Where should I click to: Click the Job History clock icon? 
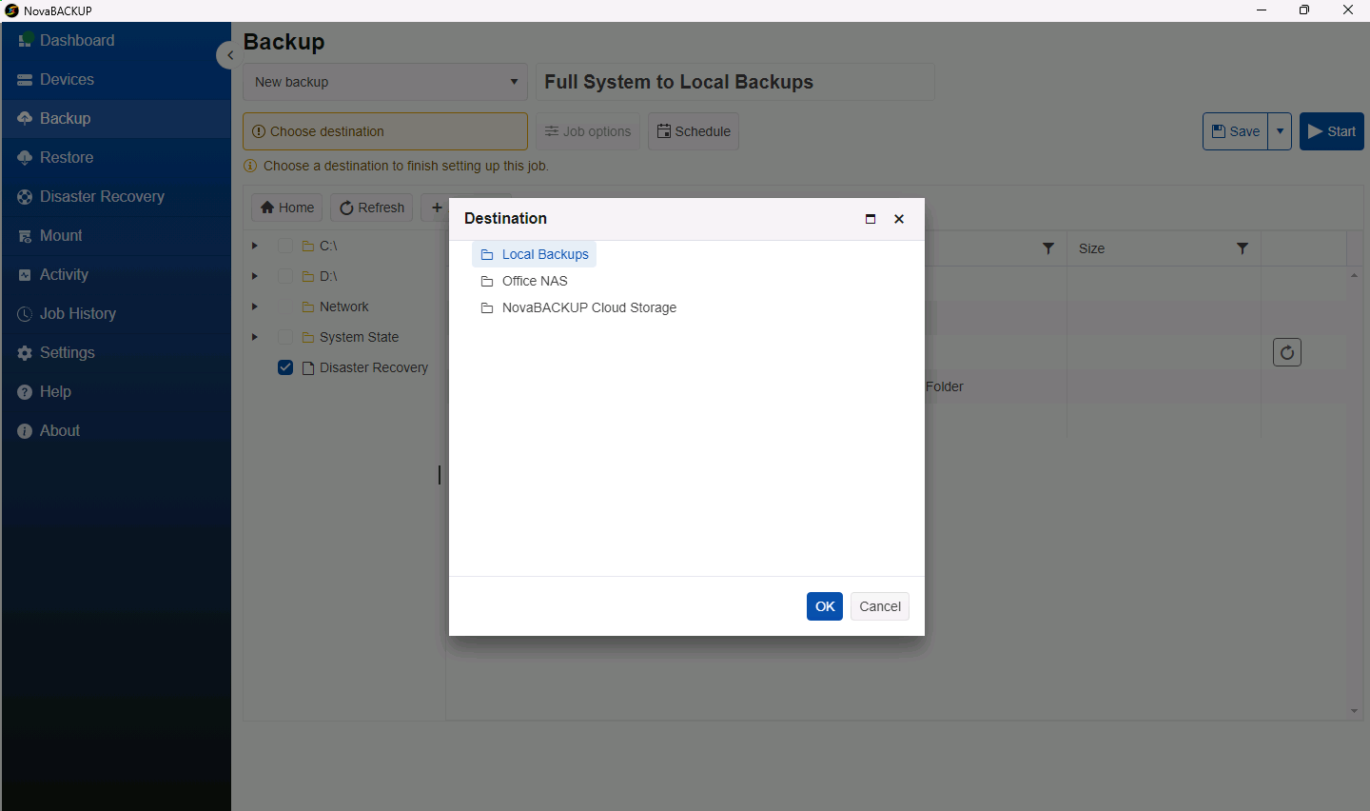coord(25,314)
